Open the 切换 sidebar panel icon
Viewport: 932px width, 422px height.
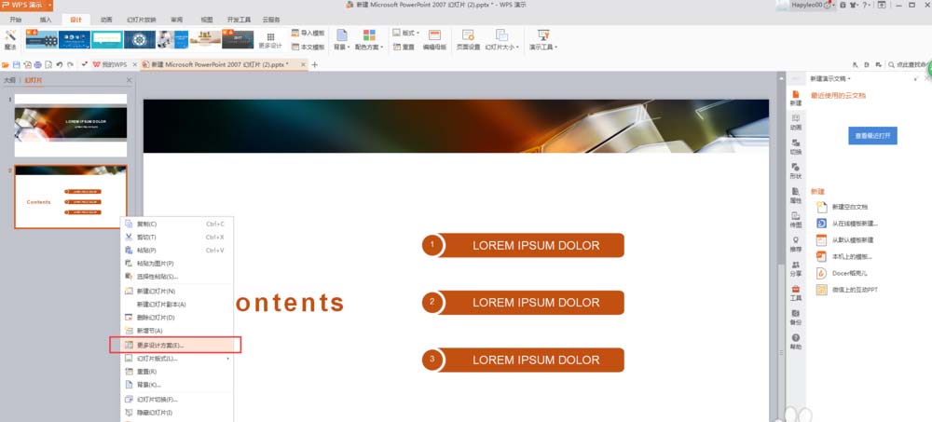click(795, 147)
